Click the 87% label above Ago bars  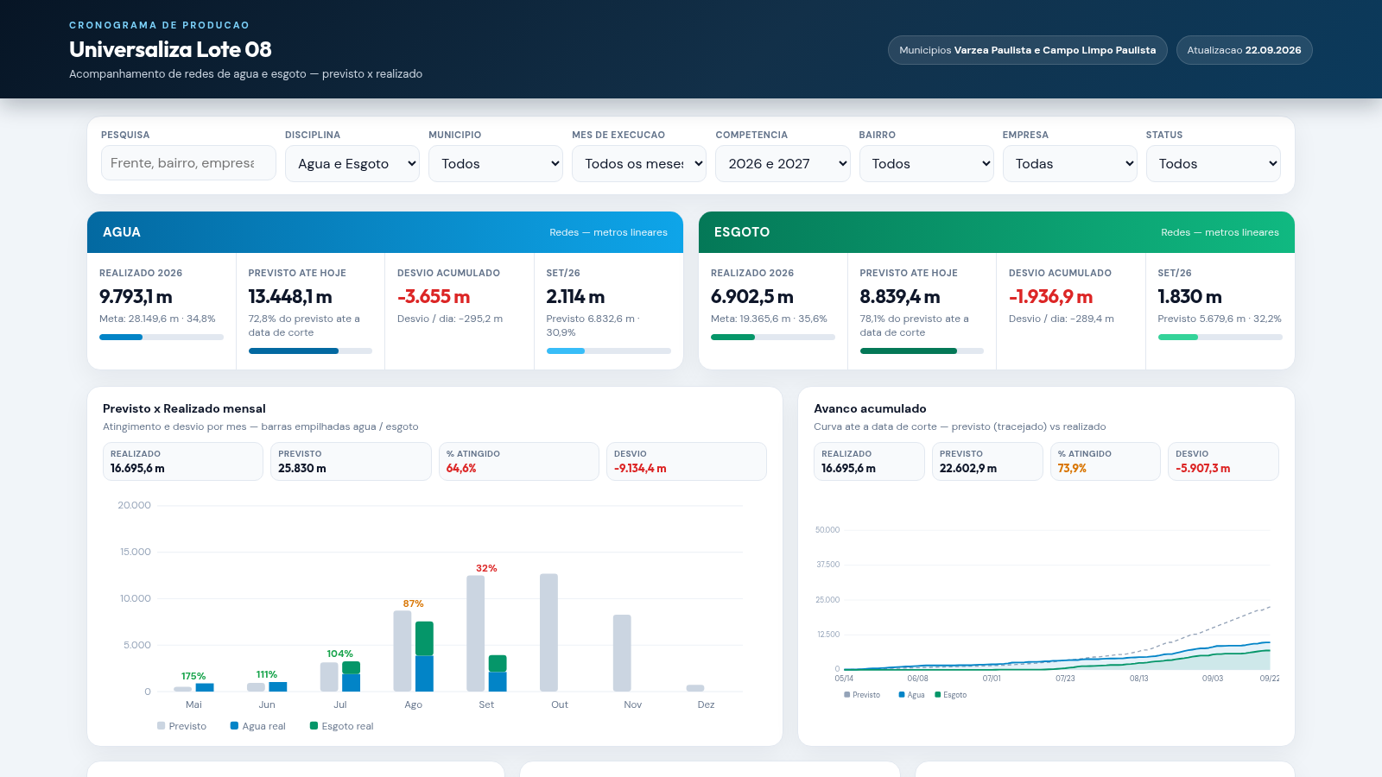pyautogui.click(x=413, y=603)
